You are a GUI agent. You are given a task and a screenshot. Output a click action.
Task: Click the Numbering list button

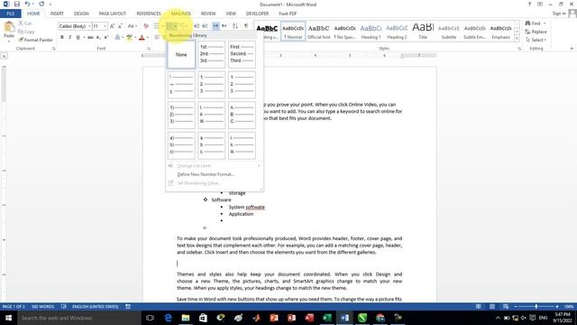[x=171, y=26]
